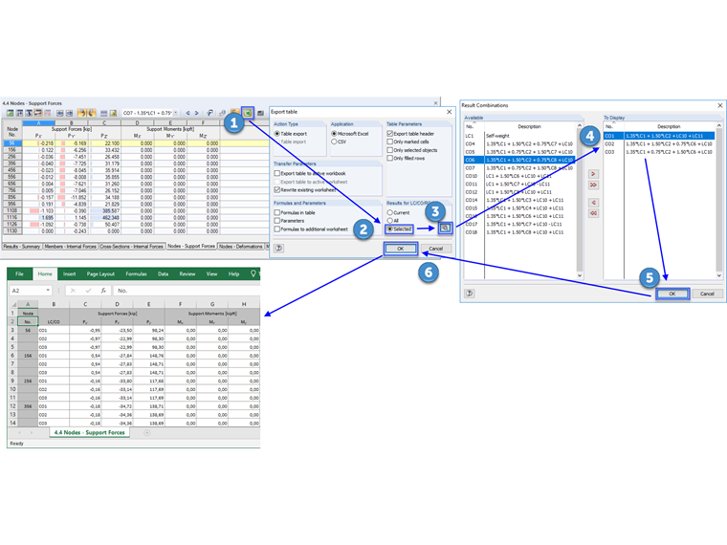Viewport: 727px width, 545px height.
Task: Click the print icon at the toolbar's right end
Action: click(x=260, y=113)
